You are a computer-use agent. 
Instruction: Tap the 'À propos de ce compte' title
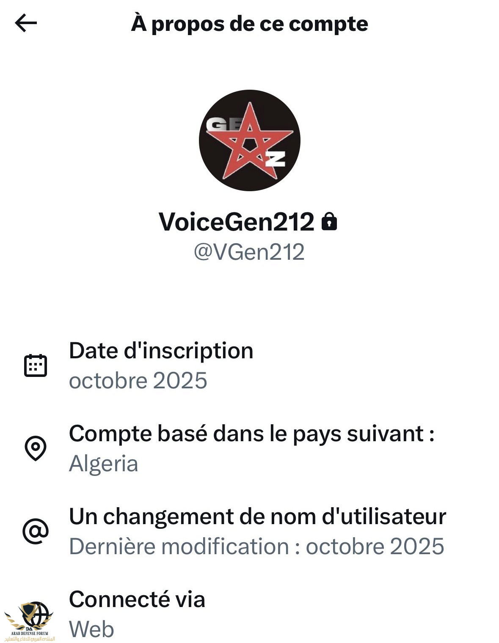(x=249, y=24)
